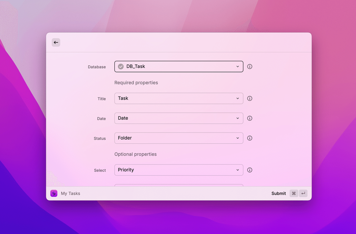Open the Status dropdown showing Folder
Screen dimensions: 356x234
(x=179, y=138)
